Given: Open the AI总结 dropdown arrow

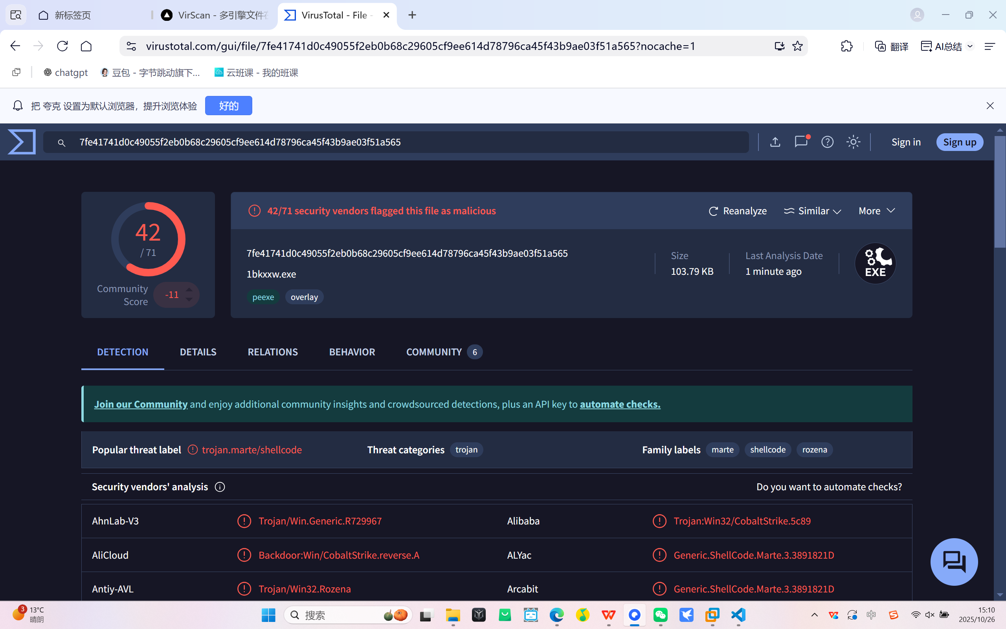Looking at the screenshot, I should 970,46.
